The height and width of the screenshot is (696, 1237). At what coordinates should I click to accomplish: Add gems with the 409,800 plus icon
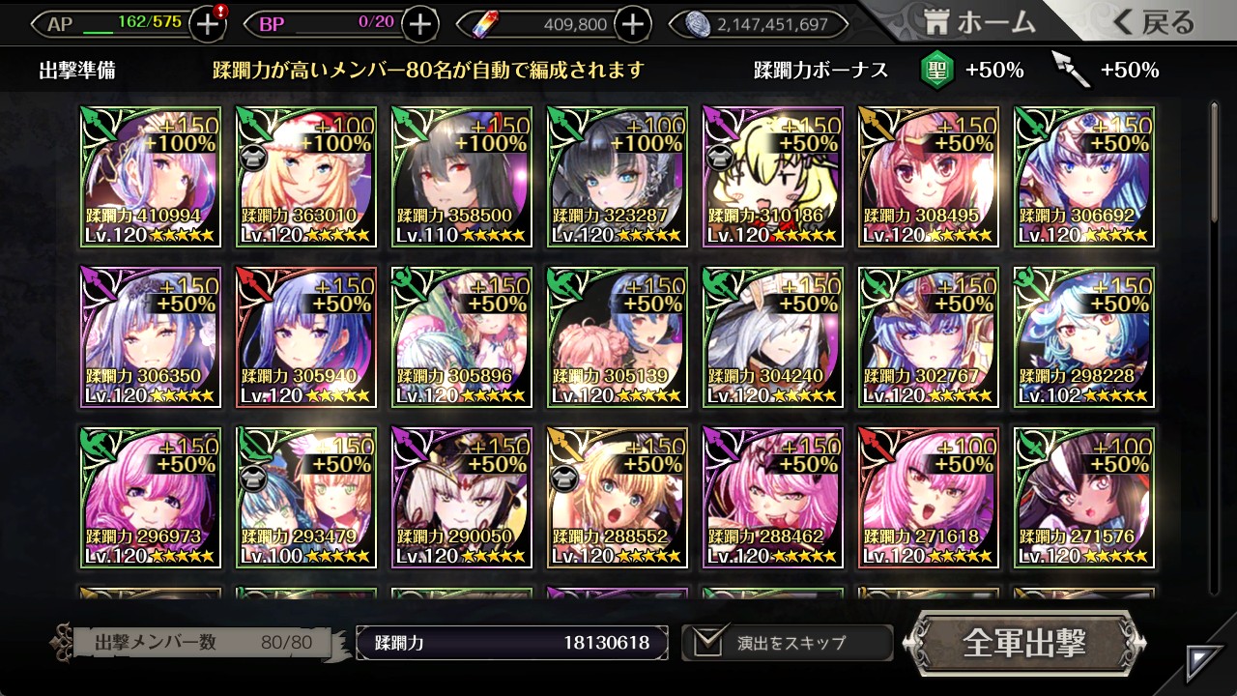[632, 24]
